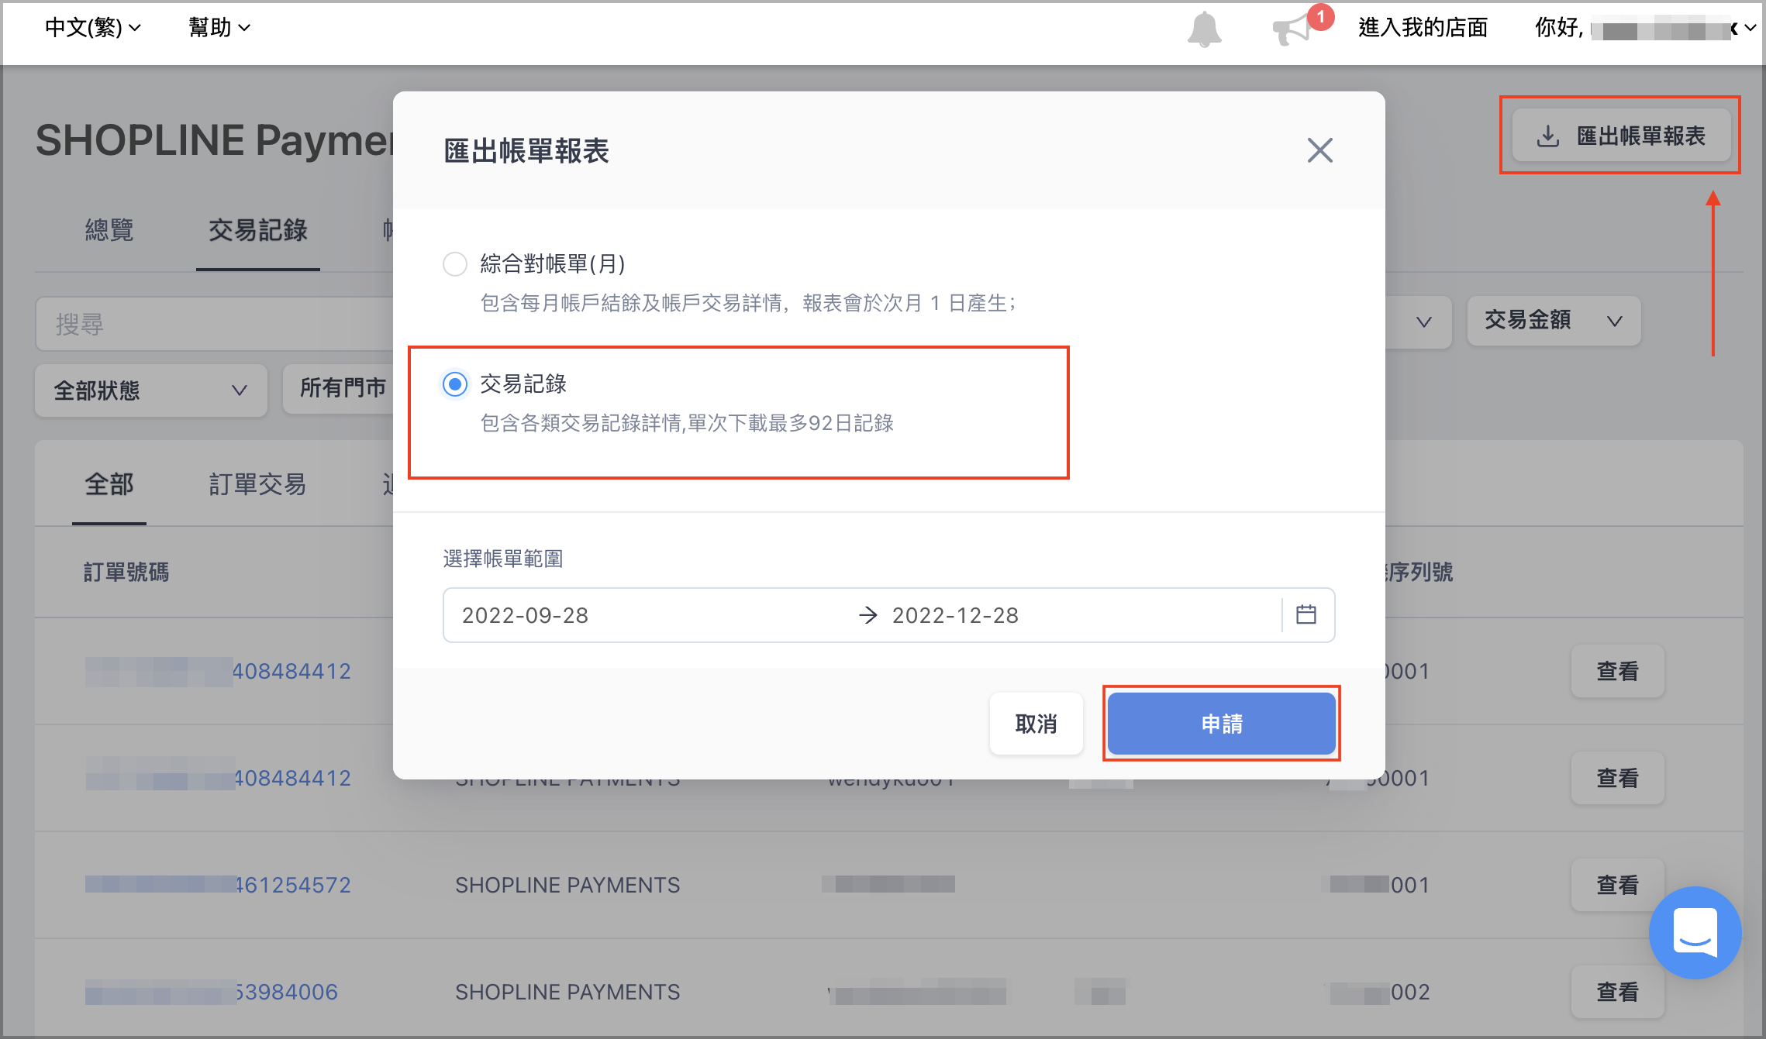Click the 匯出帳單報表 export button
The height and width of the screenshot is (1039, 1766).
1622,136
